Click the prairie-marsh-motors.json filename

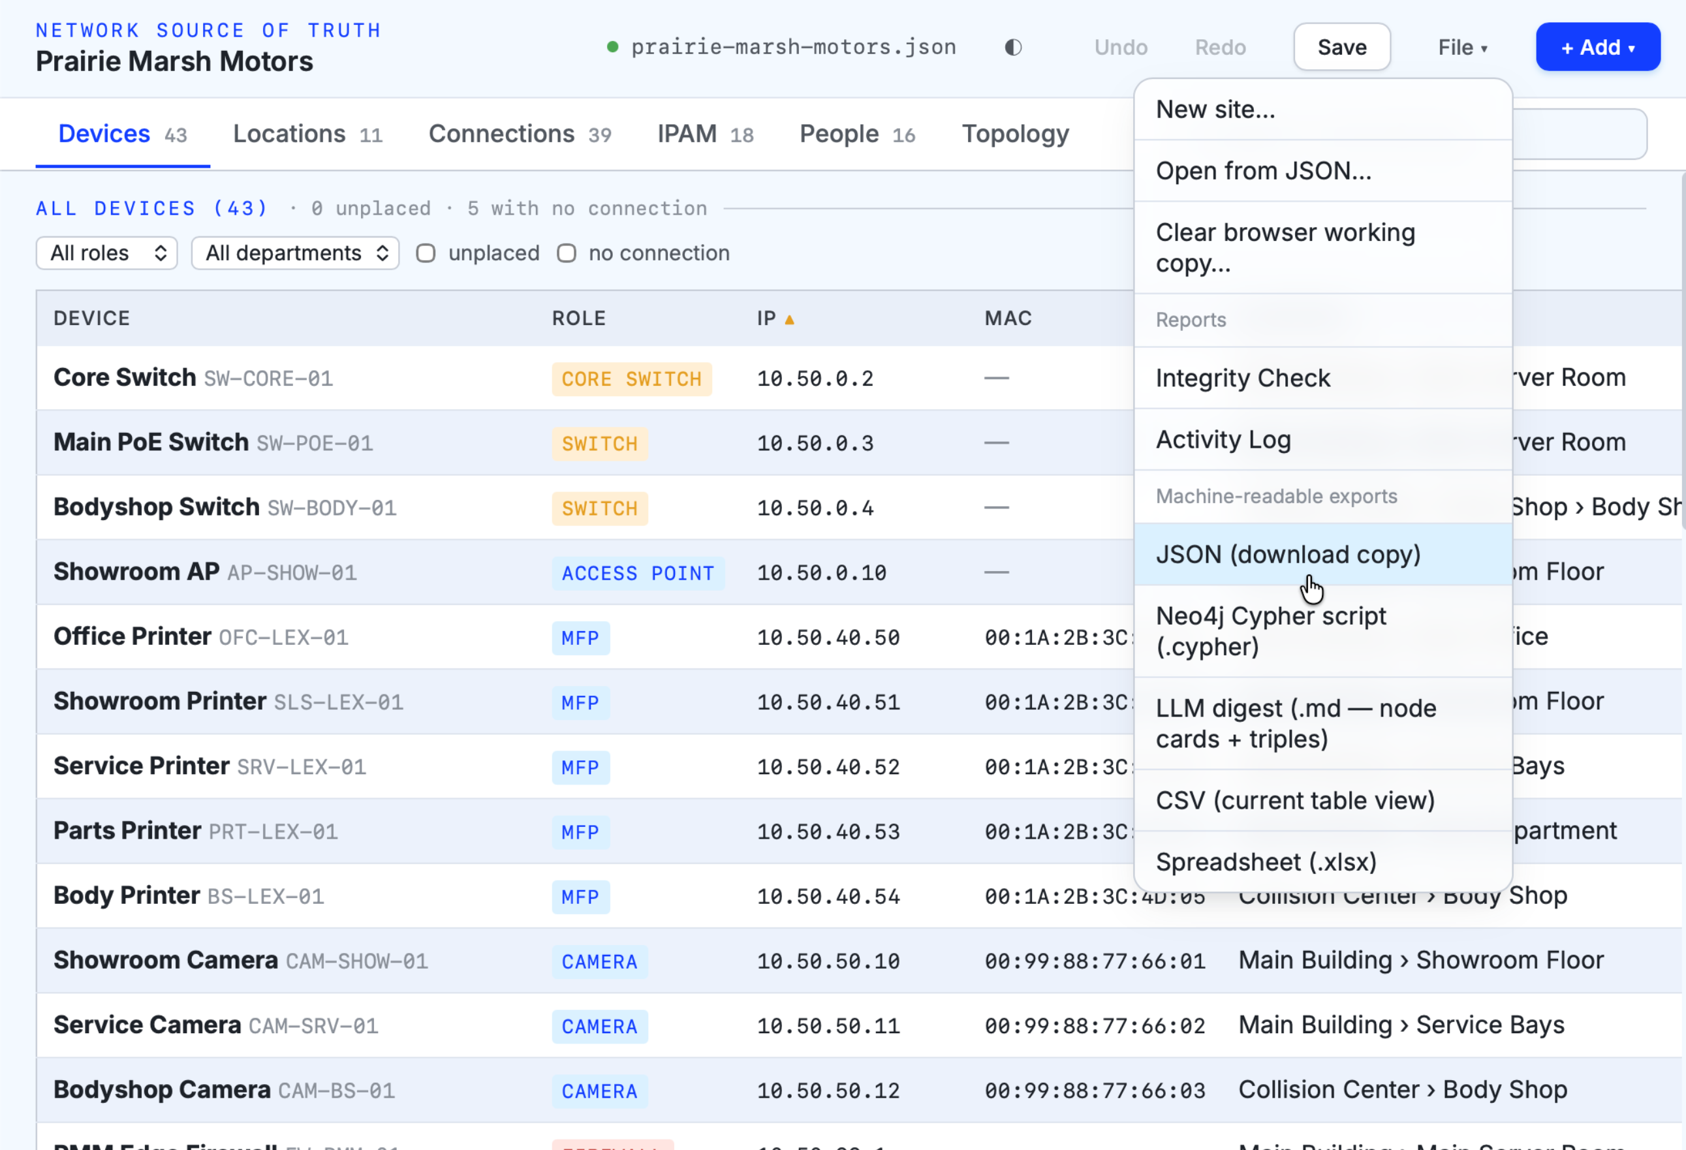794,47
